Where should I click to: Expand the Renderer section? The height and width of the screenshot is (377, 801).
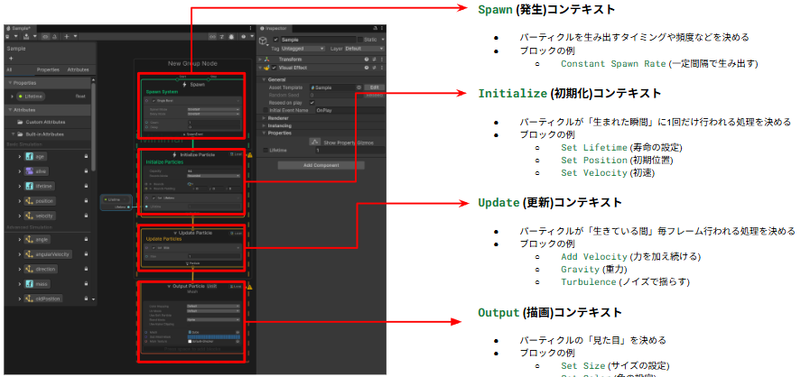pos(278,116)
